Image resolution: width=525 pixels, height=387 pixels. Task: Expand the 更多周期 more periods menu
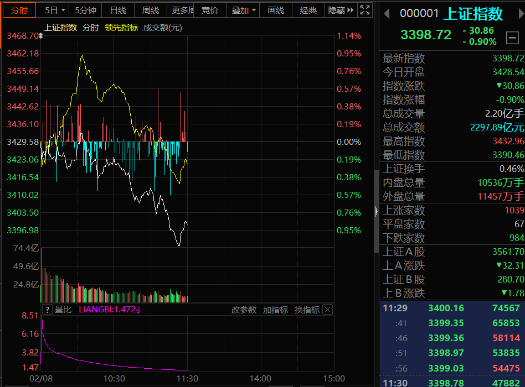coord(182,10)
